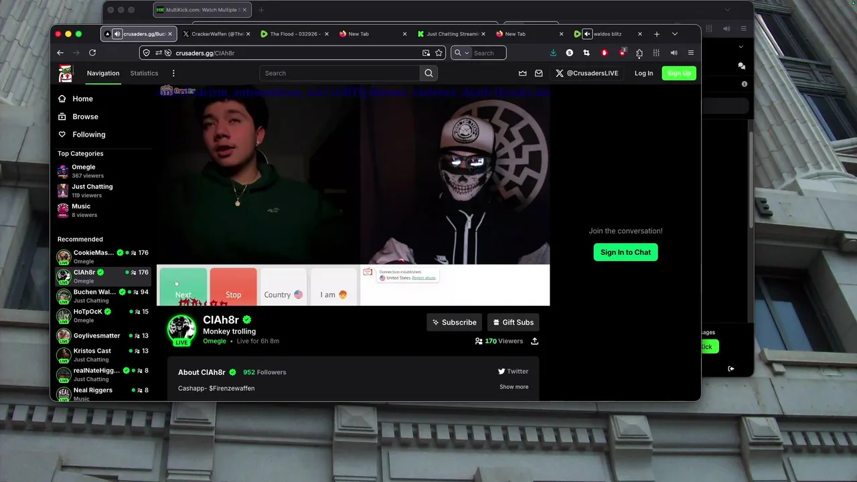Subscribe to ClAh8r
This screenshot has height=482, width=857.
click(455, 322)
